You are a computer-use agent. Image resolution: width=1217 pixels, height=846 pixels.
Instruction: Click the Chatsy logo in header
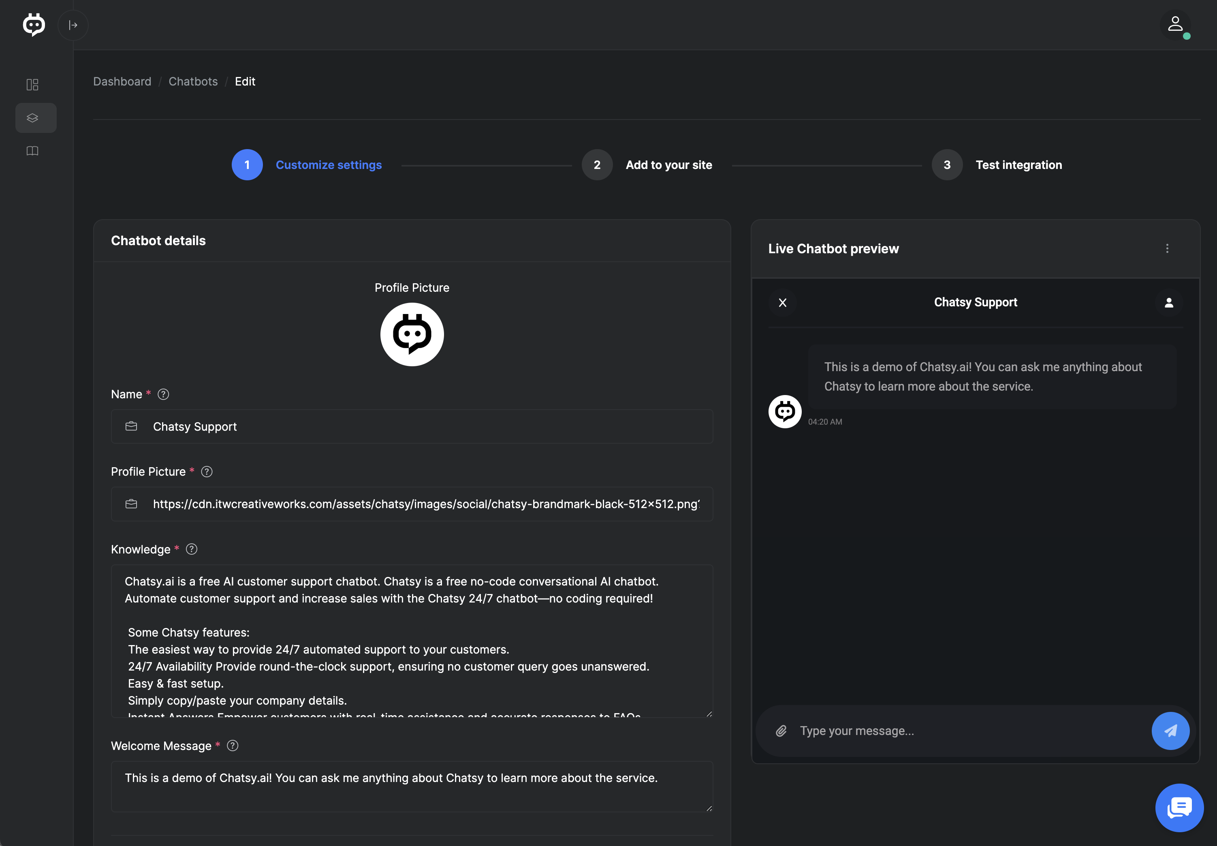34,25
